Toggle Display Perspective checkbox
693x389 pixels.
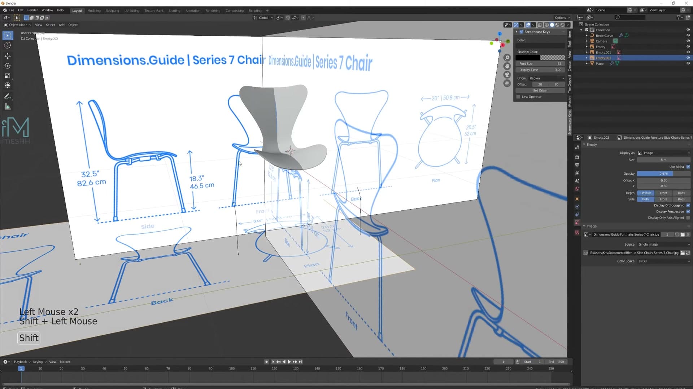pyautogui.click(x=688, y=211)
